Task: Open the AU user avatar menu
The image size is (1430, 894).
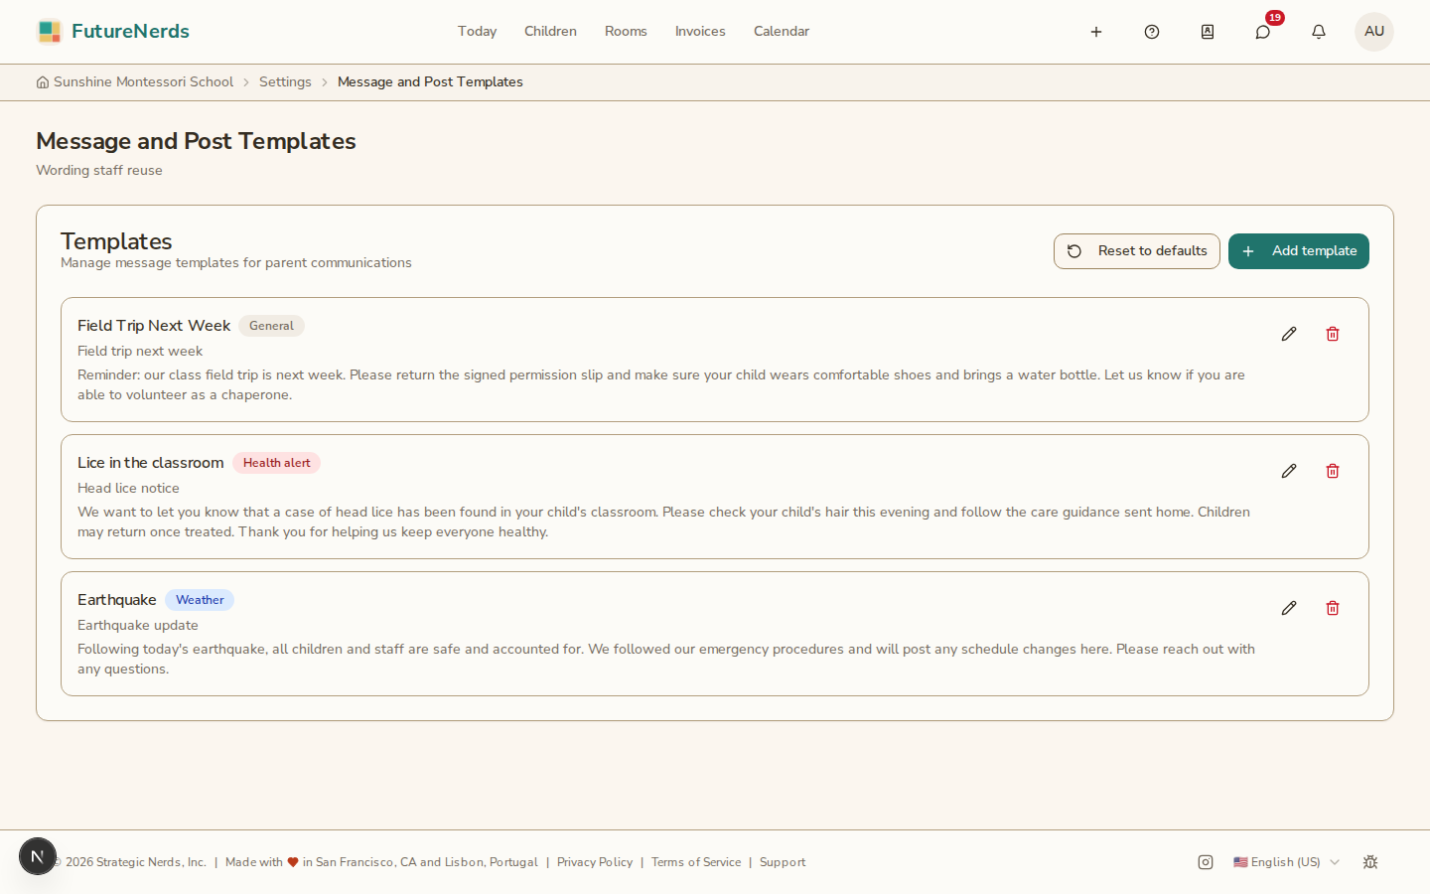Action: point(1374,32)
